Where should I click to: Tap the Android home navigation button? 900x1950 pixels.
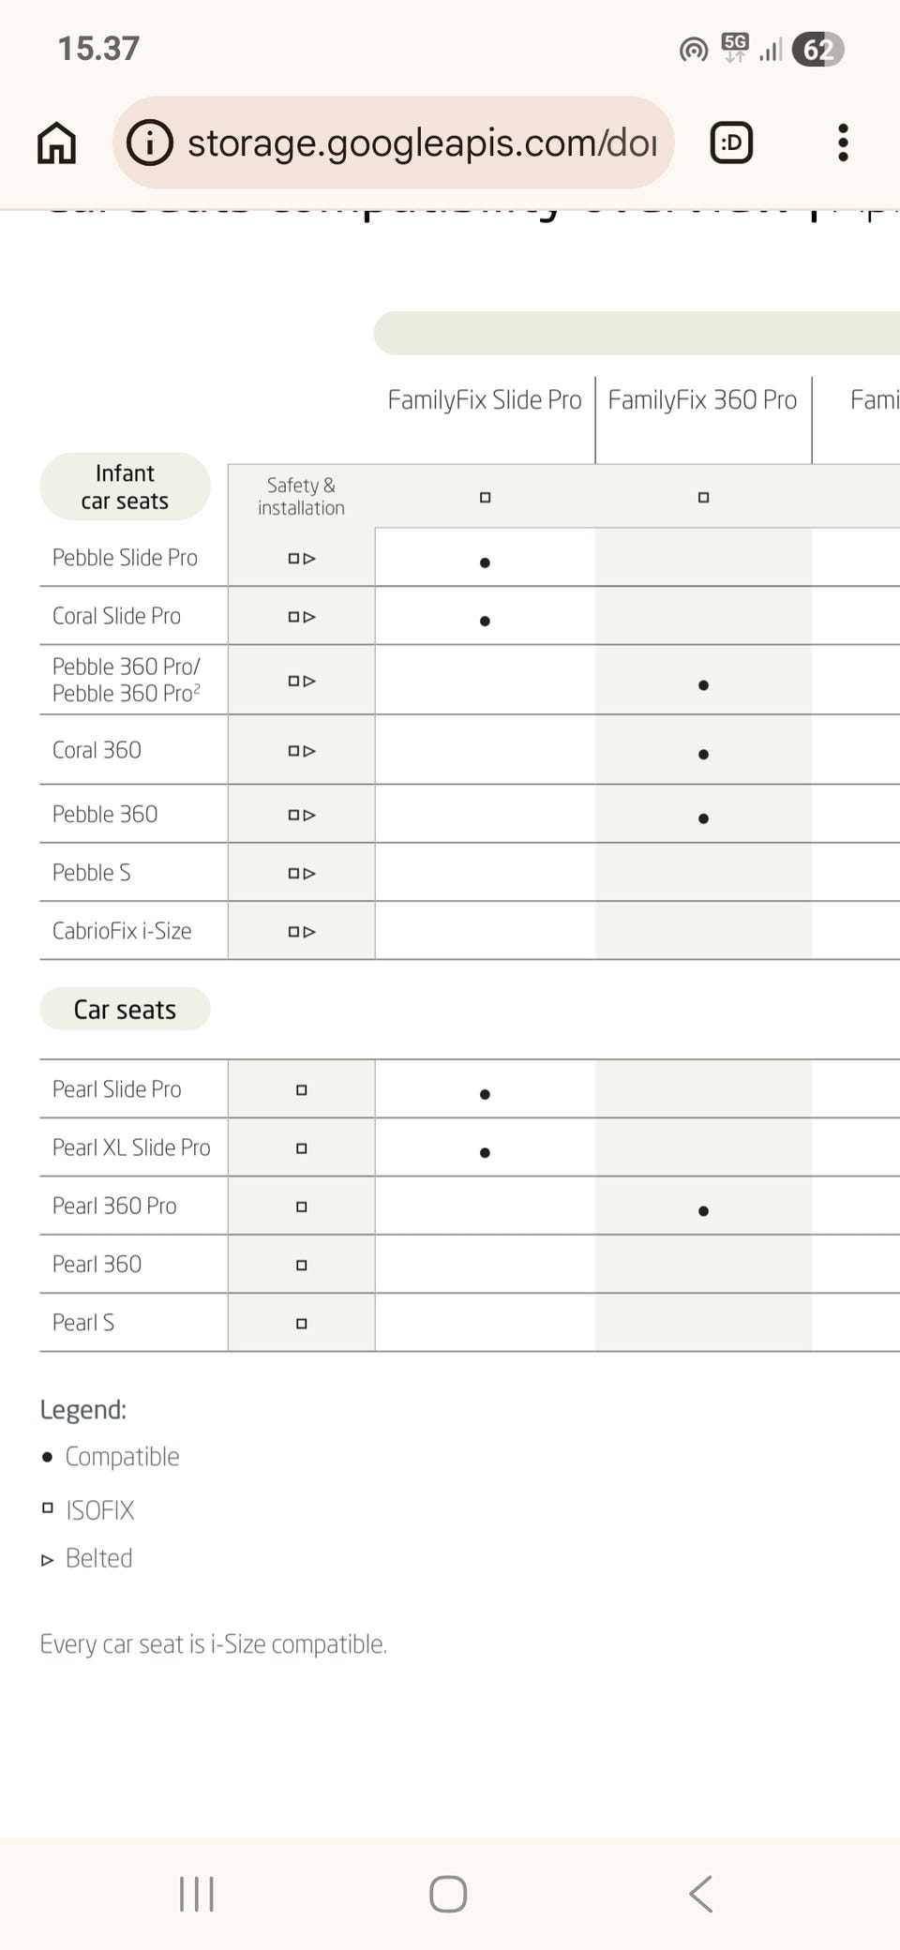coord(448,1894)
